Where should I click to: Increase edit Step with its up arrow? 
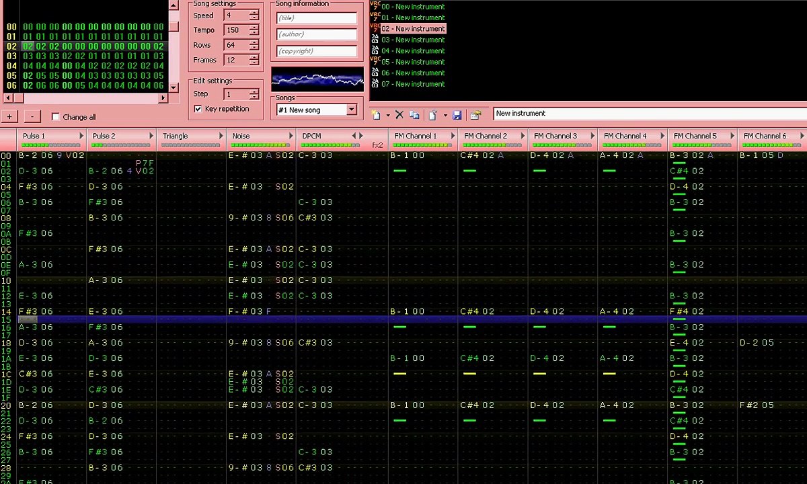coord(254,91)
